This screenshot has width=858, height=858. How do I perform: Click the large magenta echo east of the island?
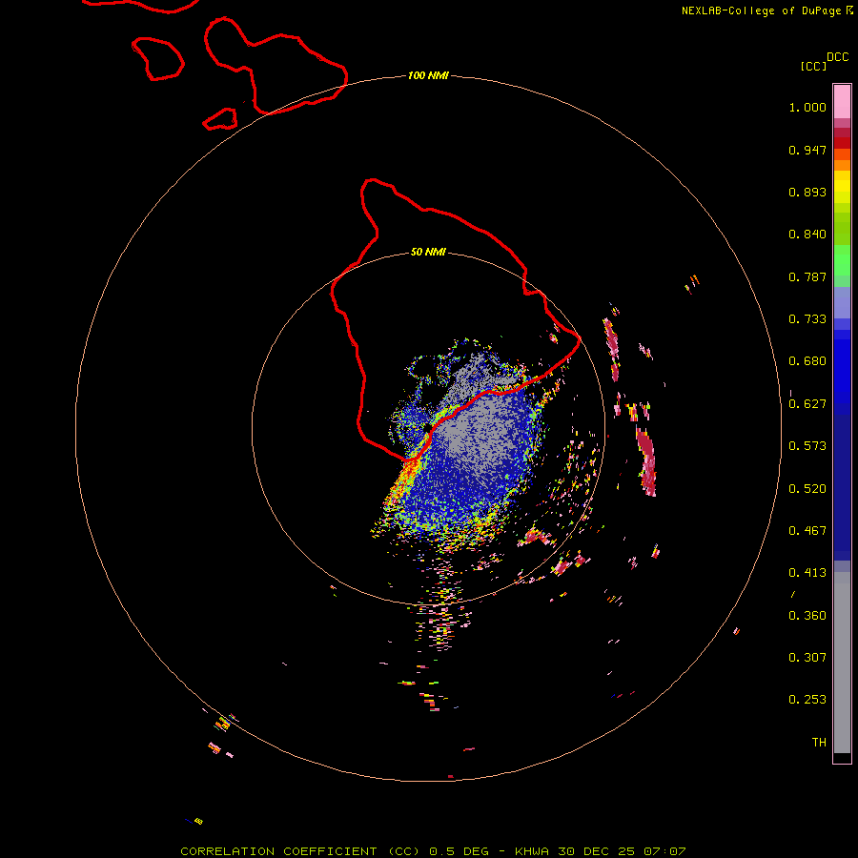[647, 461]
